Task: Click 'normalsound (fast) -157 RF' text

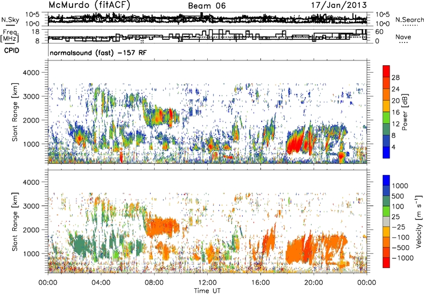Action: tap(98, 53)
